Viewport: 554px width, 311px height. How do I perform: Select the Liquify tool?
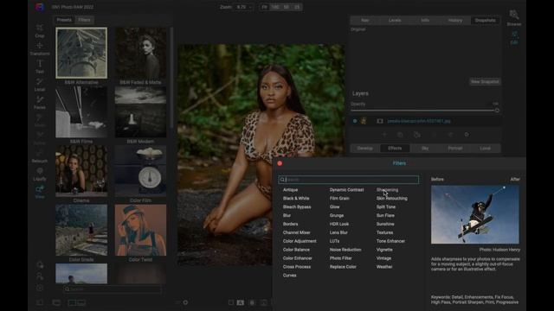pyautogui.click(x=40, y=175)
